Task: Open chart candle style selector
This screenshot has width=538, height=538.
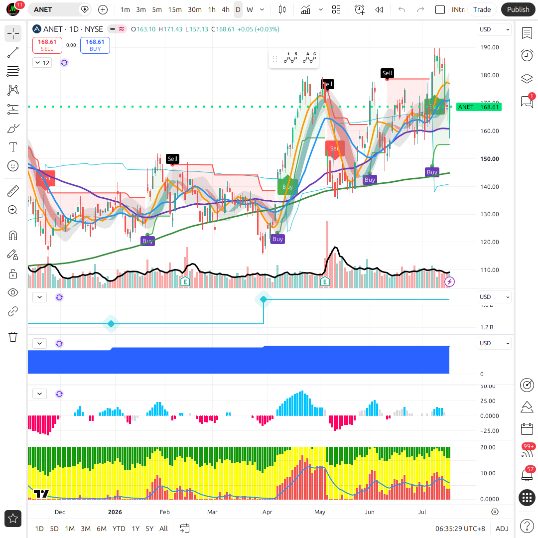Action: coord(282,9)
